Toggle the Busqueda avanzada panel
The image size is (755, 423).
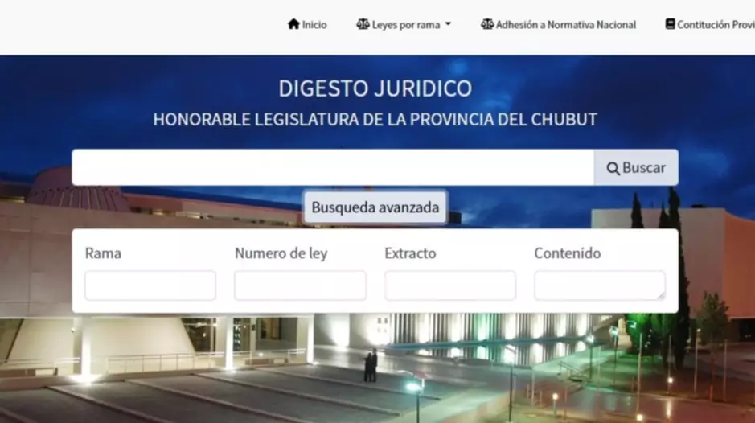click(375, 207)
